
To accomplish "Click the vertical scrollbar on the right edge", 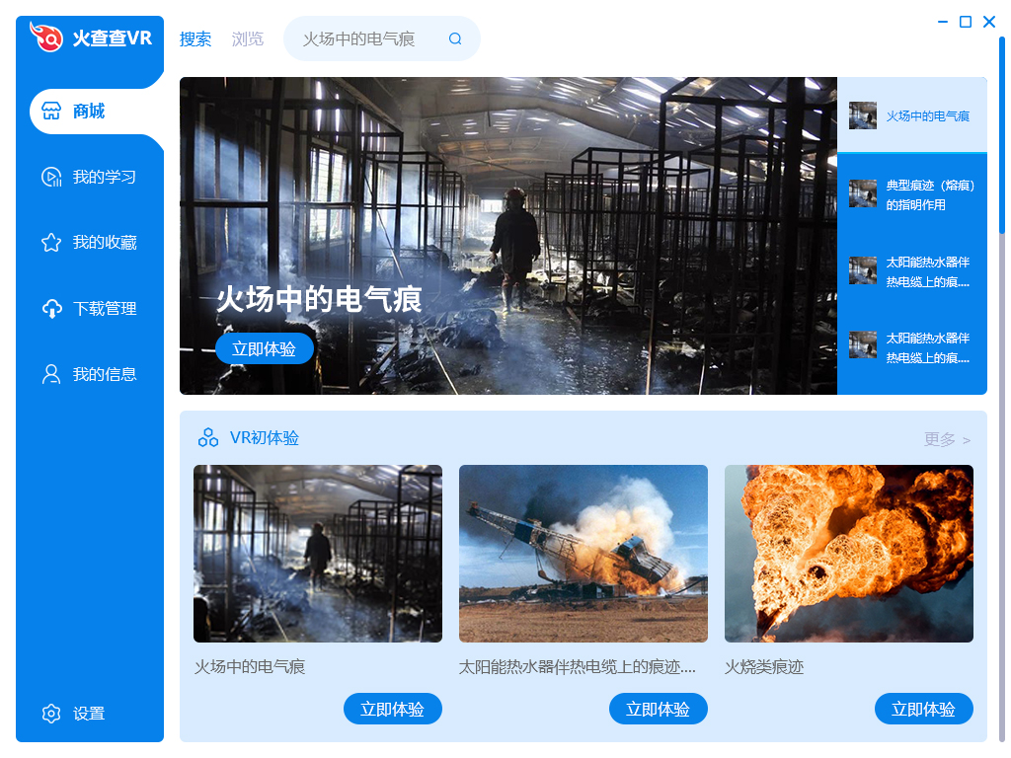I will click(1002, 135).
